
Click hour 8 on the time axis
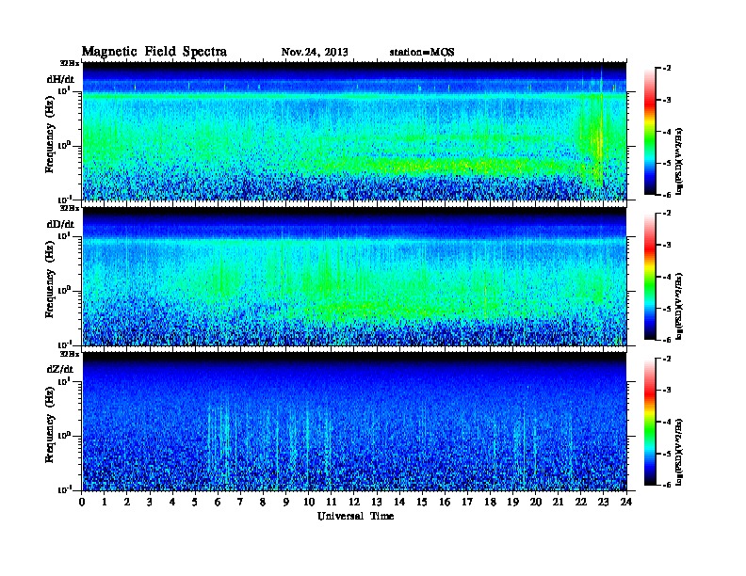point(263,503)
